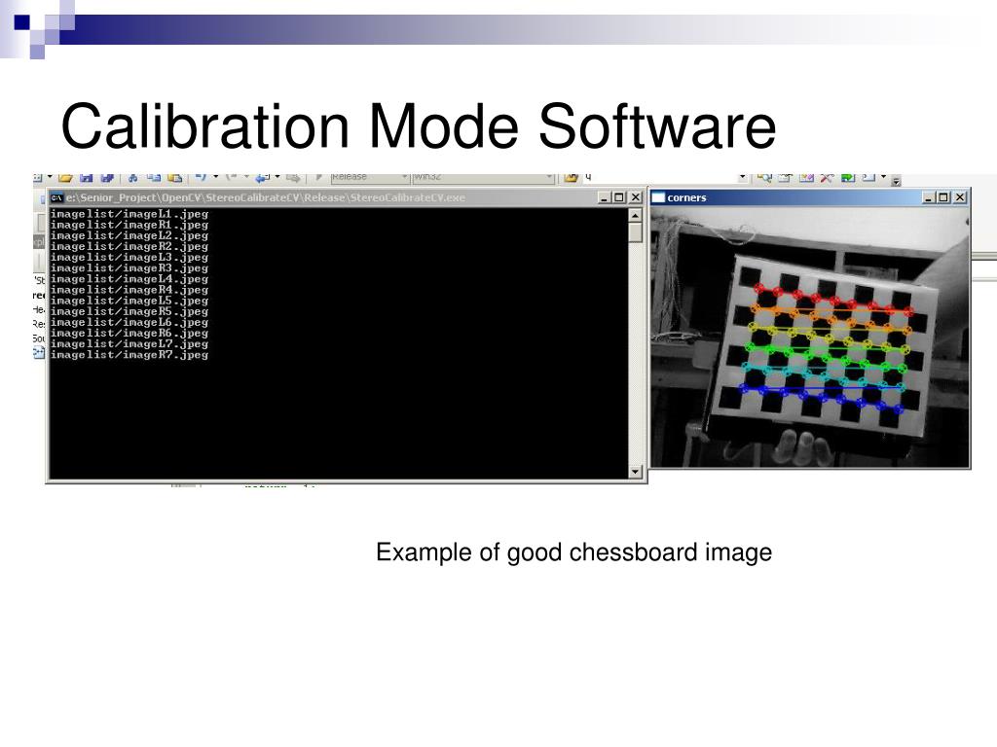This screenshot has width=997, height=747.
Task: Click the console window's C:\ system icon
Action: coord(56,197)
